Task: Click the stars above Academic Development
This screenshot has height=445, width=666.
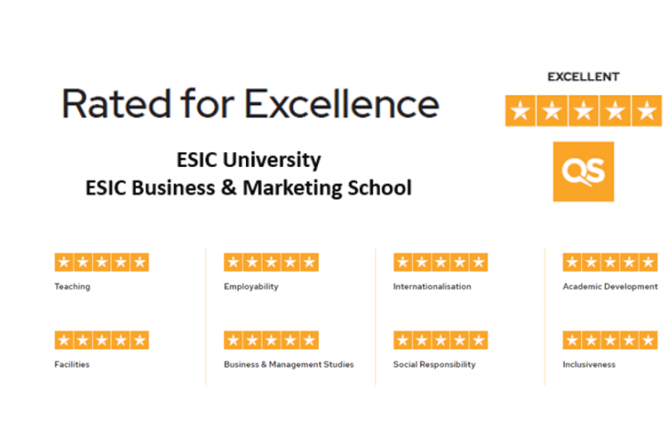Action: (x=610, y=263)
